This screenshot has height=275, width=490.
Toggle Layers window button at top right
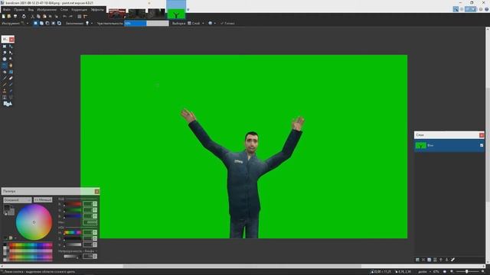coord(468,9)
